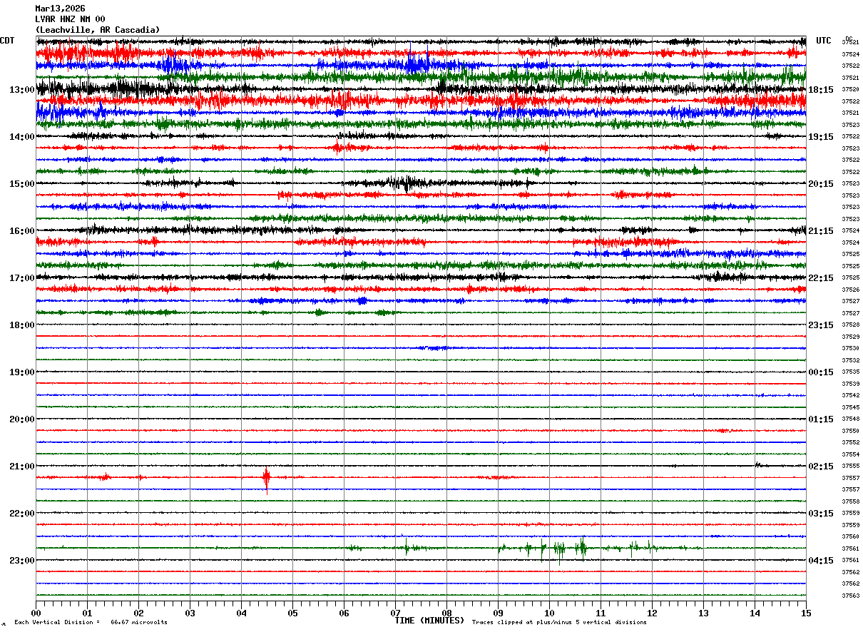Click the DC offset value 37520

click(851, 89)
